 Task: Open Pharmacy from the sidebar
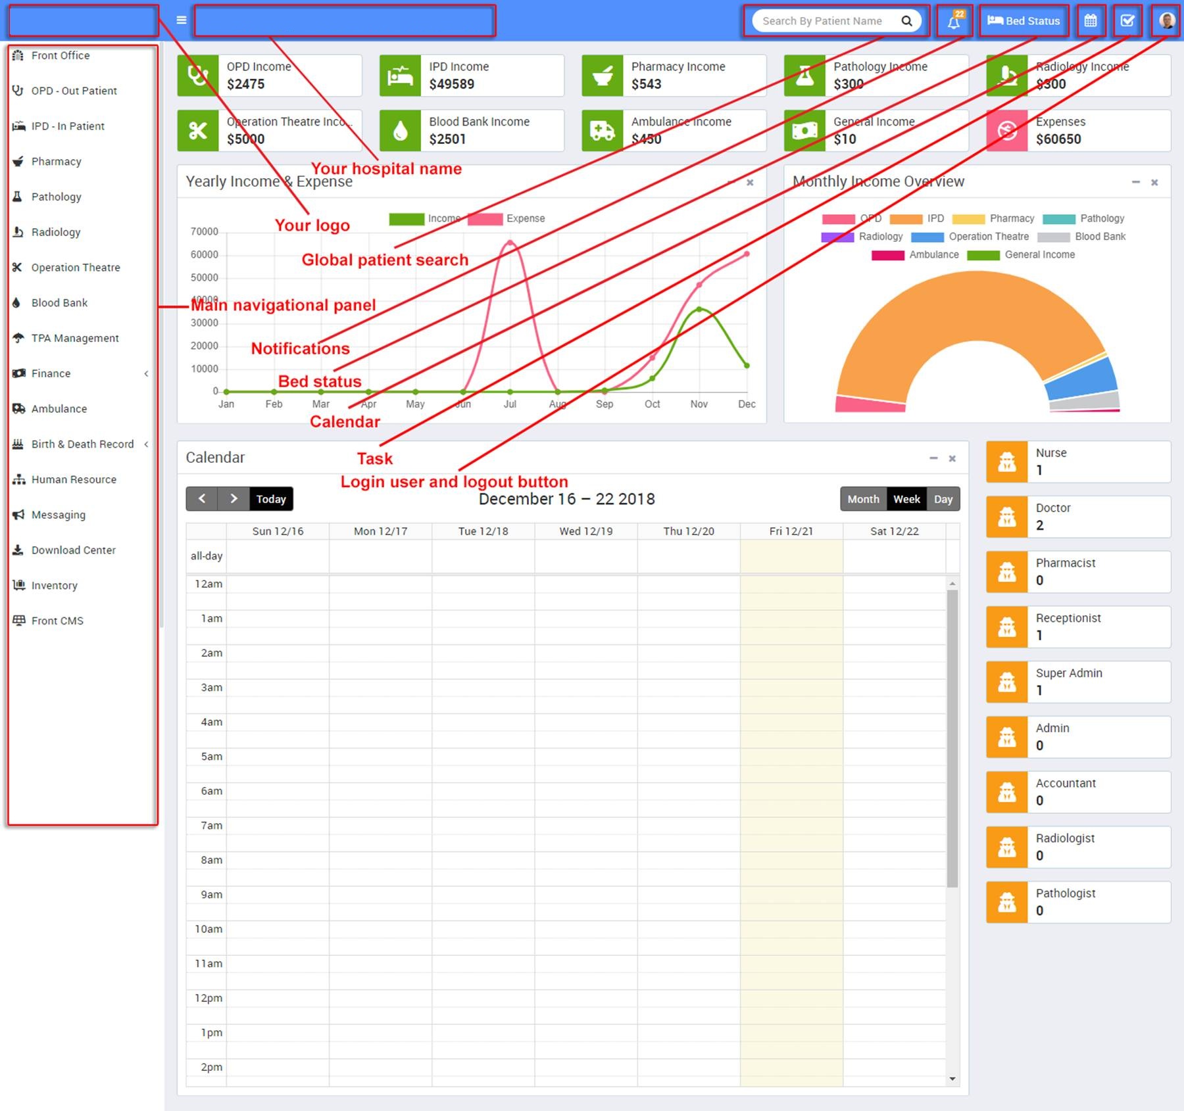coord(57,162)
